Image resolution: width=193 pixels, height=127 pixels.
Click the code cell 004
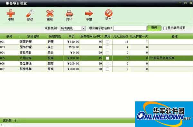pos(9,53)
